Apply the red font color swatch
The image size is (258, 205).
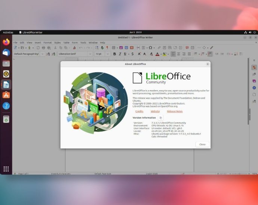157,54
